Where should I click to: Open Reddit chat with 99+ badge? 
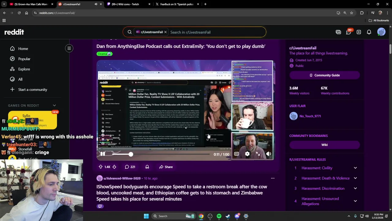tap(349, 32)
